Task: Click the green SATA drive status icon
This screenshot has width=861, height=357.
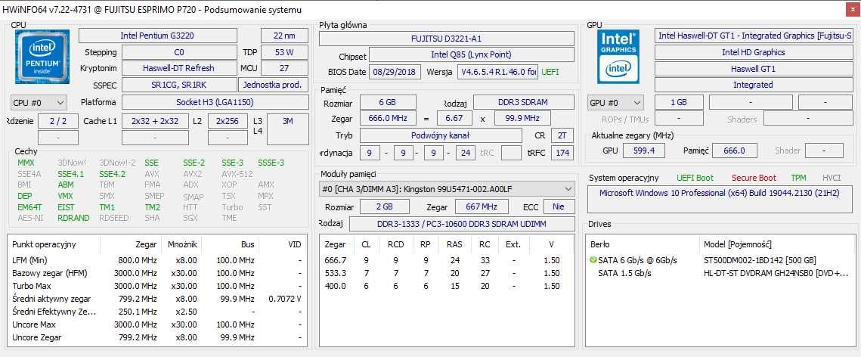Action: point(593,259)
